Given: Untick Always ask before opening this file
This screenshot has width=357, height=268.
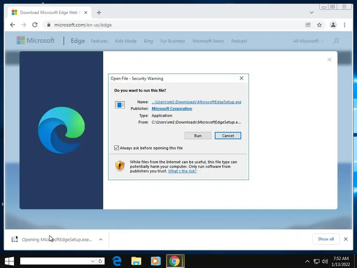Looking at the screenshot, I should pos(116,148).
